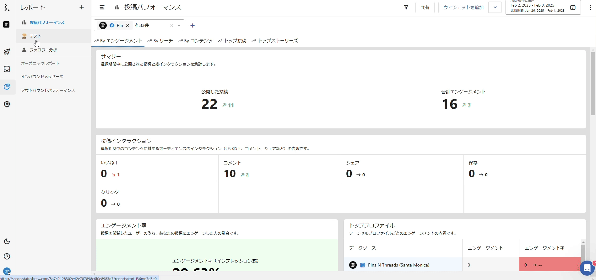Expand the ウィジェットを追加 dropdown chevron

click(x=495, y=8)
